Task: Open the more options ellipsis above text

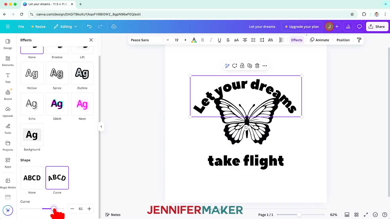Action: tap(265, 66)
